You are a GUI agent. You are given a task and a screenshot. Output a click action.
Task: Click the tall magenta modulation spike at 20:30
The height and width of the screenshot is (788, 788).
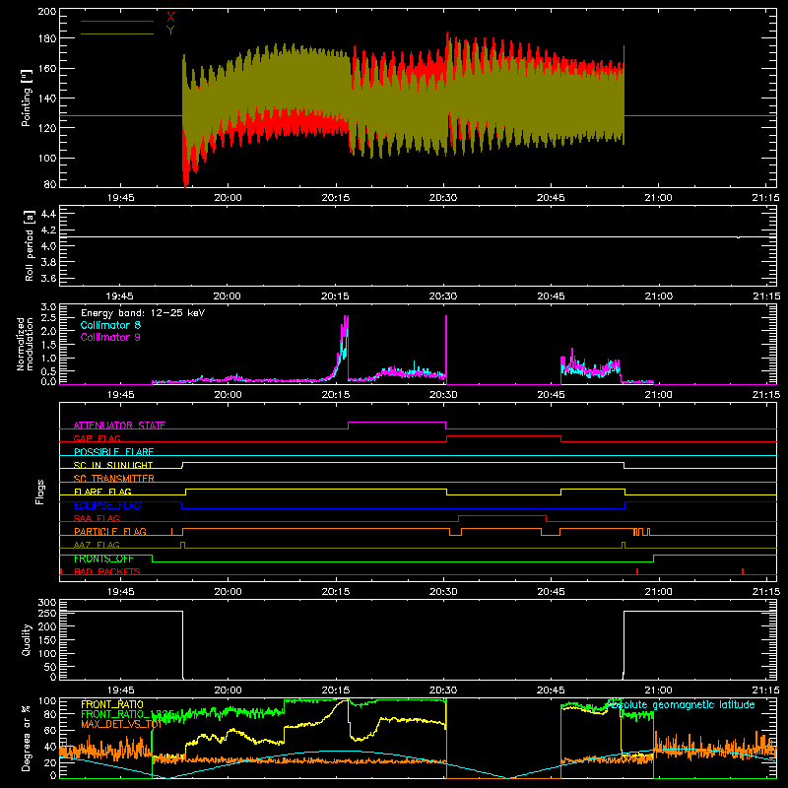446,350
